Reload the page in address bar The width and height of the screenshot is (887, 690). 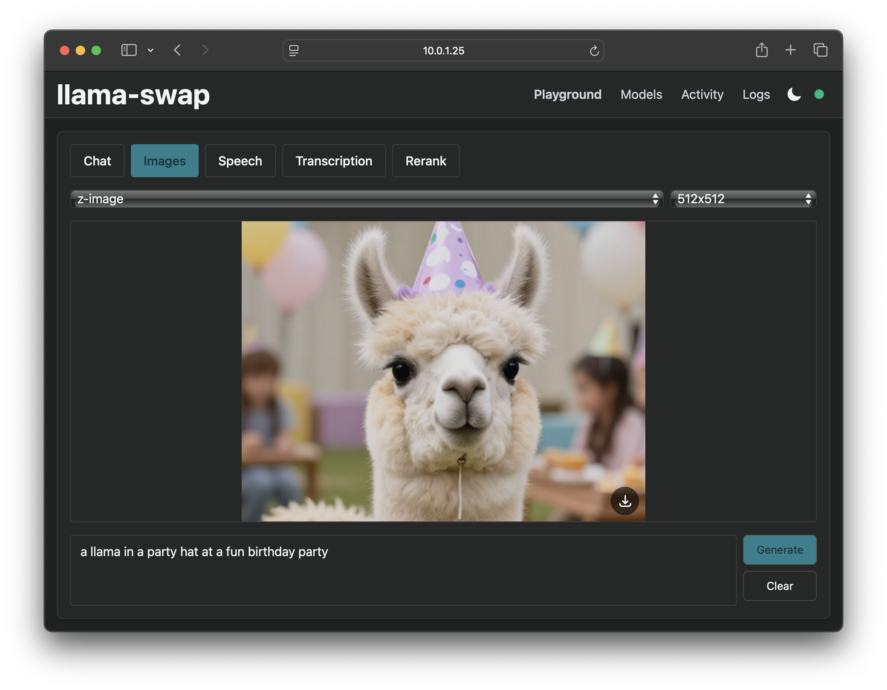[x=594, y=51]
